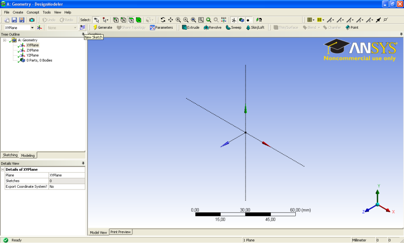Click the first Save project icon

[14, 20]
